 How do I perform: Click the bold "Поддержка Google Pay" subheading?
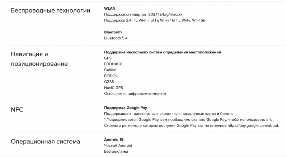(126, 108)
